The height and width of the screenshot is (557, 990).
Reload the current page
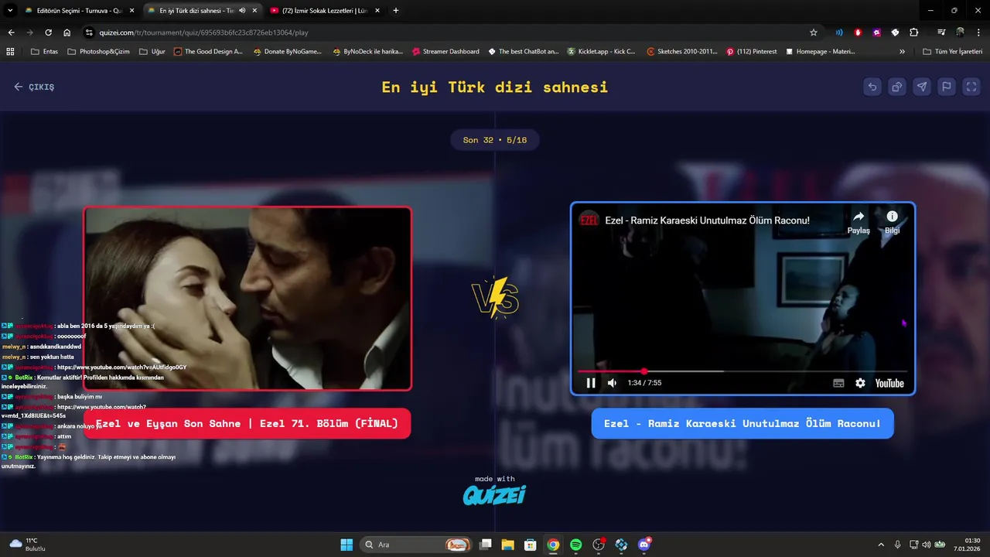click(49, 32)
